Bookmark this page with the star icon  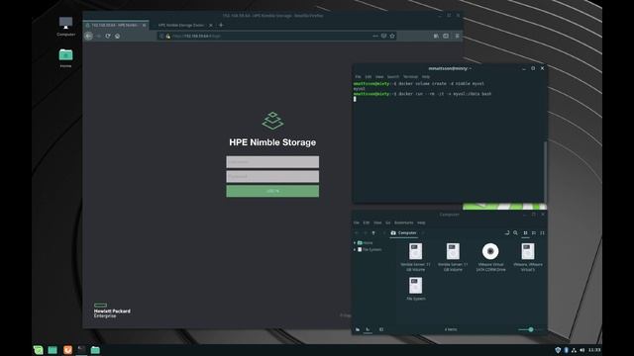[392, 36]
